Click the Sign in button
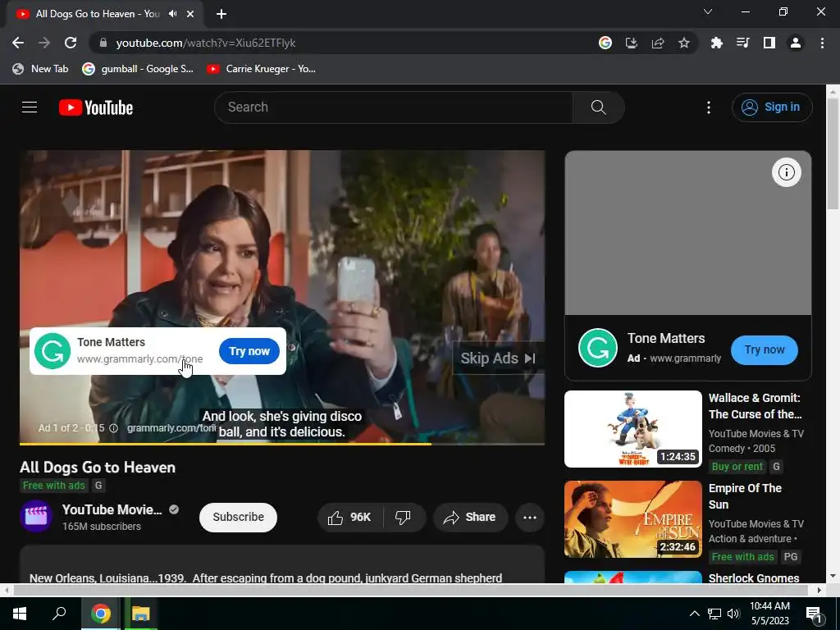Screen dimensions: 840x630 tap(772, 107)
